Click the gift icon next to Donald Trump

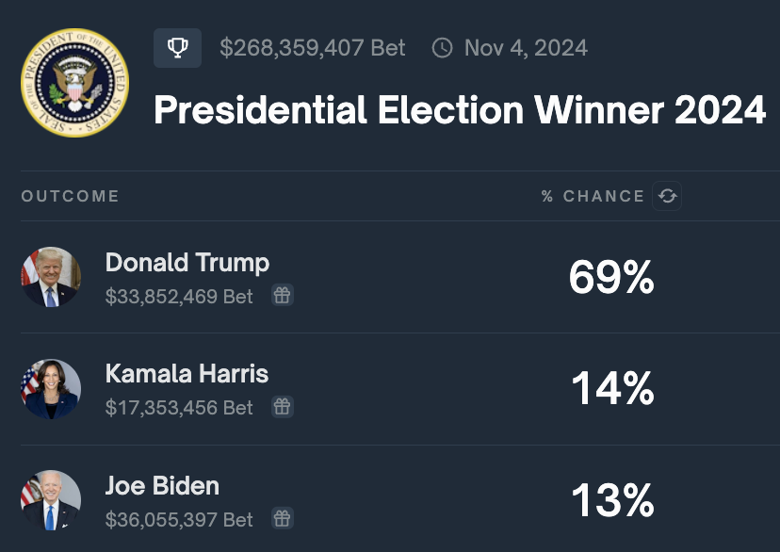point(283,296)
